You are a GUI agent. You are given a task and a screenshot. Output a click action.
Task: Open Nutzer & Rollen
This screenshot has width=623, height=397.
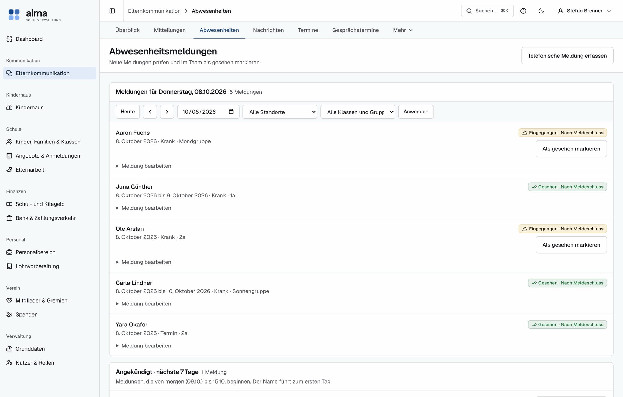(x=50, y=363)
